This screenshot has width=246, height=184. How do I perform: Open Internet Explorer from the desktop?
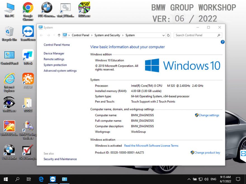[9, 78]
